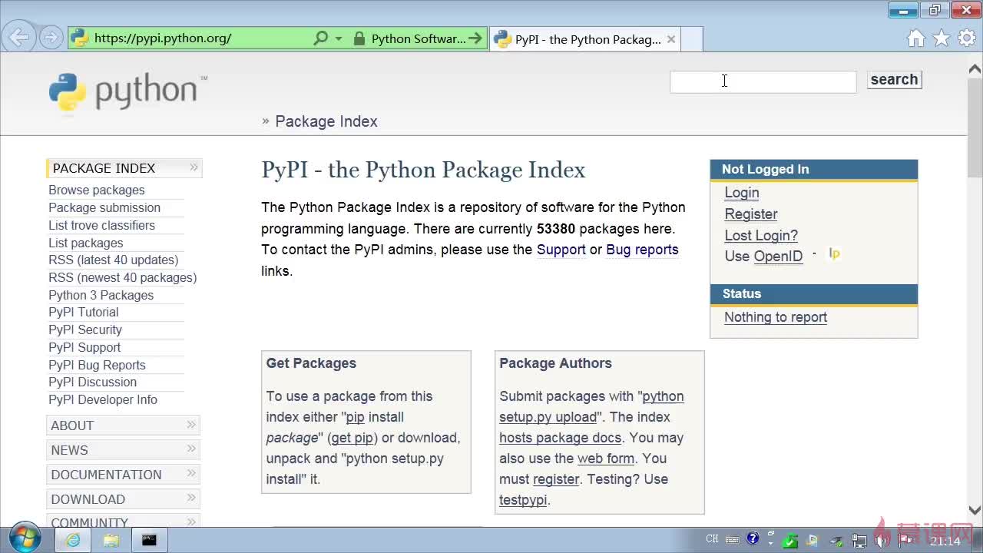Screen dimensions: 983x553
Task: Open the browser Home icon
Action: tap(915, 38)
